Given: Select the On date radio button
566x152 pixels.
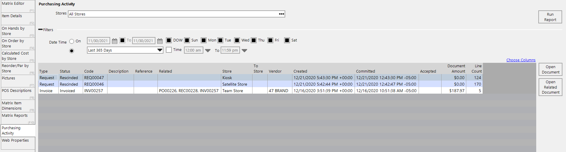Looking at the screenshot, I should (71, 41).
